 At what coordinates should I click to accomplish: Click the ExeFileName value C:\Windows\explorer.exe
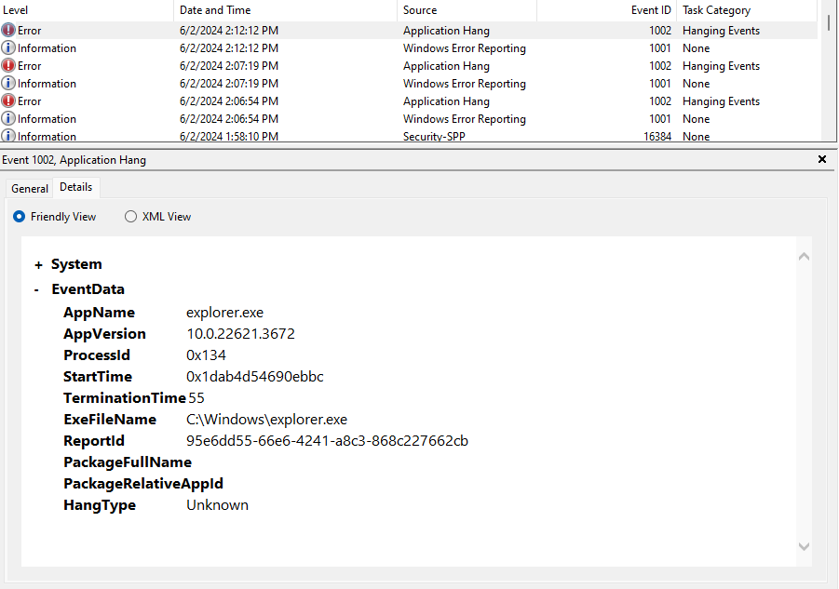(x=266, y=419)
